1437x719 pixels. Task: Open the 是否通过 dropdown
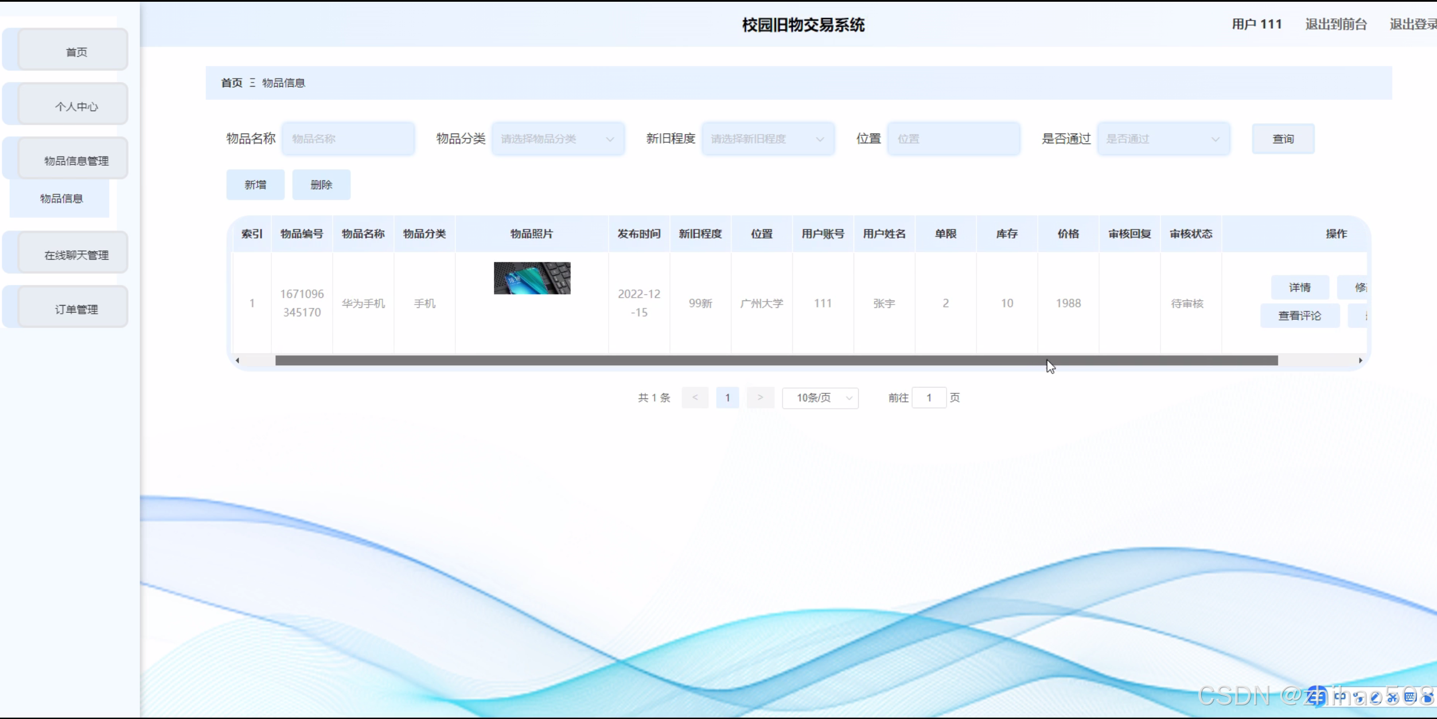(x=1163, y=139)
